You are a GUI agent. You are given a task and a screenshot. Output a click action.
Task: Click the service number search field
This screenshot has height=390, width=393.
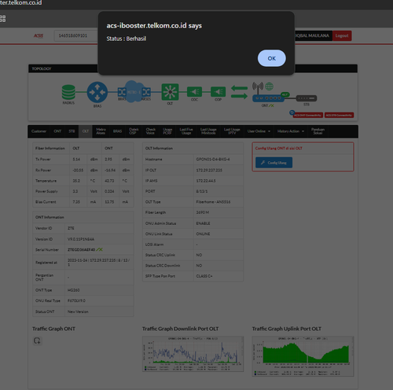[x=76, y=35]
